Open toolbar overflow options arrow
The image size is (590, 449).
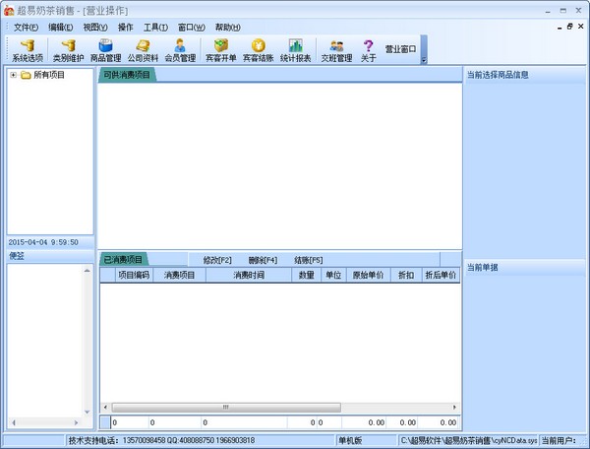point(424,60)
